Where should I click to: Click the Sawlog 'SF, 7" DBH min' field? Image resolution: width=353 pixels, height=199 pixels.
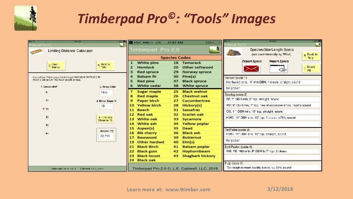272,99
